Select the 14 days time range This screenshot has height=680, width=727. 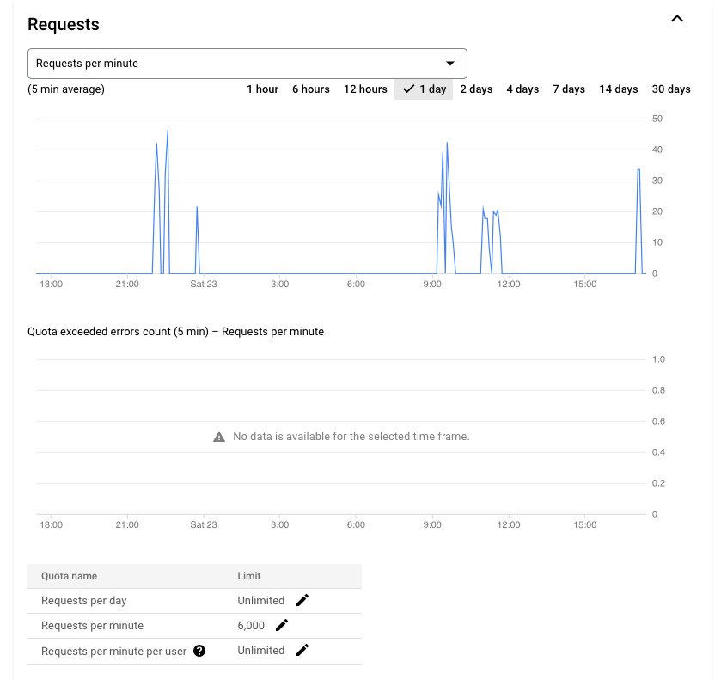(618, 89)
